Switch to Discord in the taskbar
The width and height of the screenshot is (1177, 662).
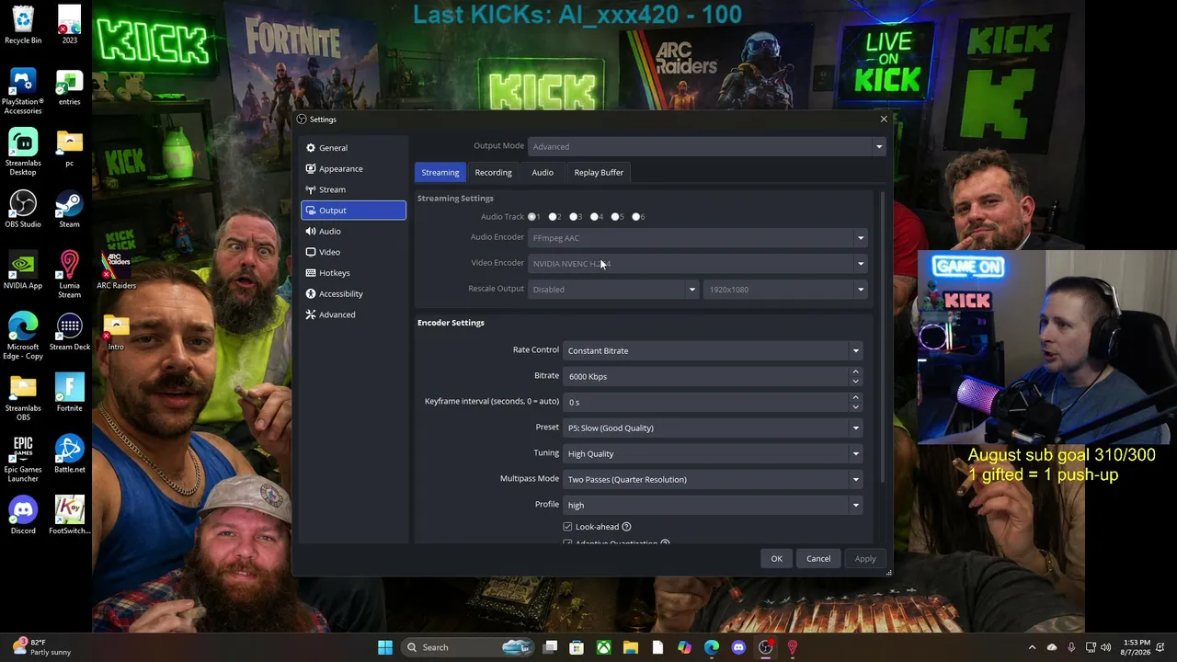pyautogui.click(x=738, y=647)
